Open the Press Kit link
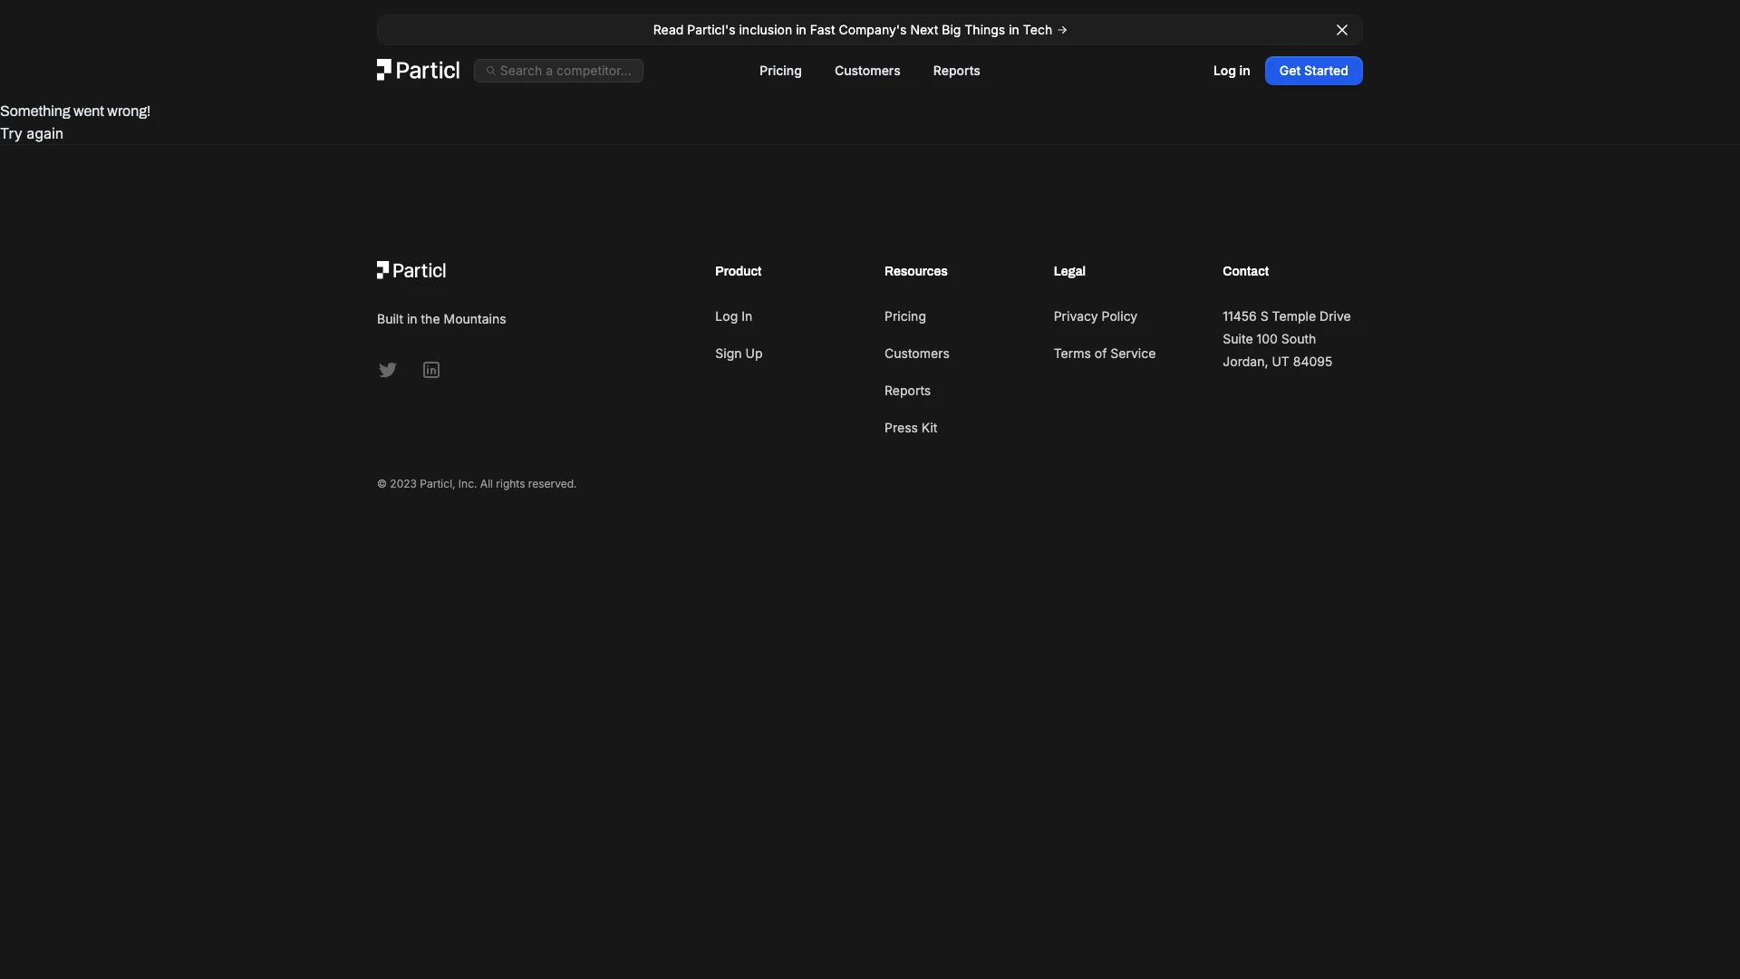1740x979 pixels. click(x=911, y=428)
